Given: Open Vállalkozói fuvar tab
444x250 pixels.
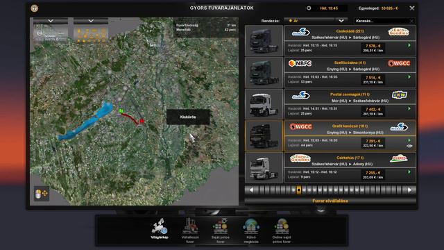Looking at the screenshot, I should pos(190,231).
